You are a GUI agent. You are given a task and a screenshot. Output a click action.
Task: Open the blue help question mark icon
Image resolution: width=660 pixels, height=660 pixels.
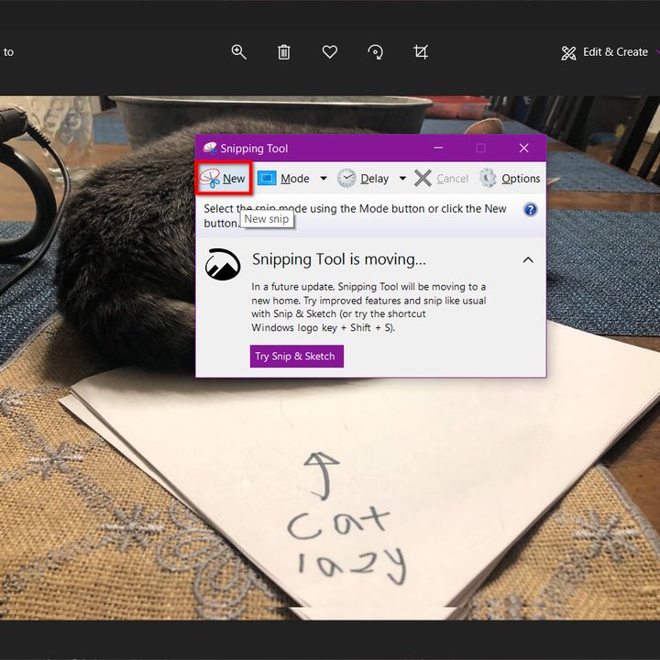click(x=531, y=209)
